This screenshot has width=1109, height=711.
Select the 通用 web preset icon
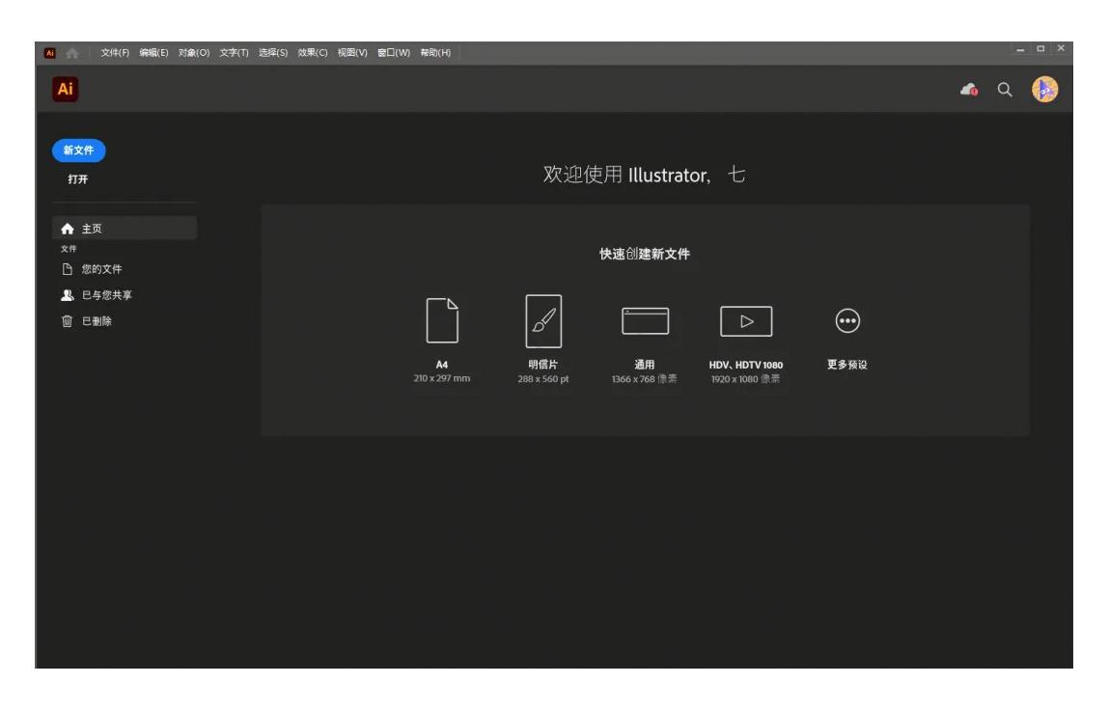(x=645, y=321)
